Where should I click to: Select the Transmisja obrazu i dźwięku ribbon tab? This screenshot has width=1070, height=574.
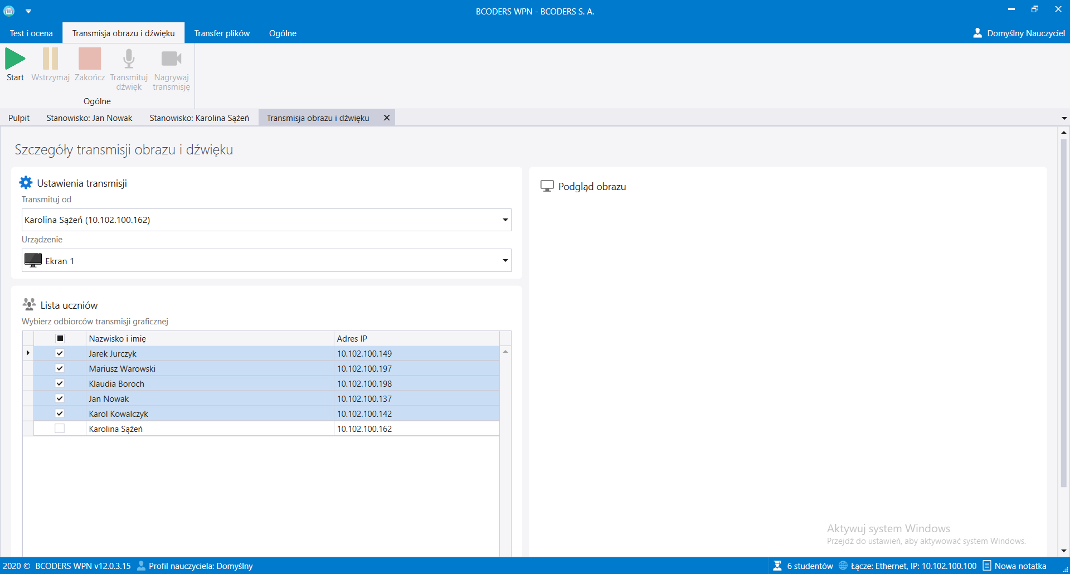pos(124,33)
